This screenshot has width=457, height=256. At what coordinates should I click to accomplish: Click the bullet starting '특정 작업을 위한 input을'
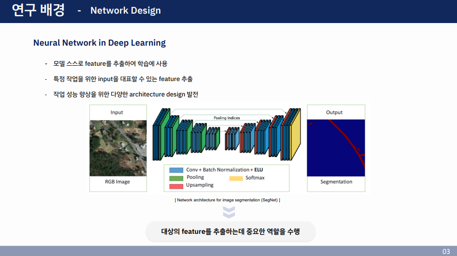tap(123, 79)
